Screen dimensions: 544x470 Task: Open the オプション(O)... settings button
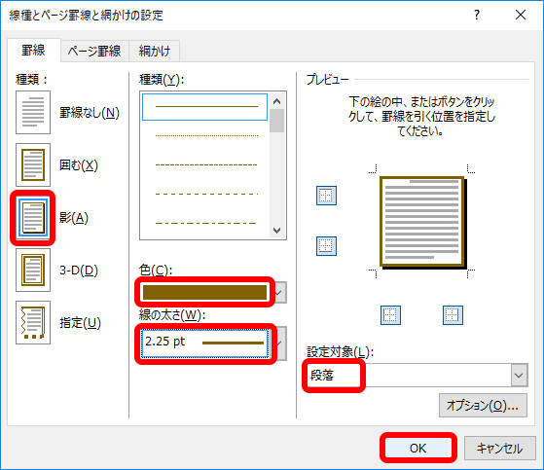coord(483,405)
